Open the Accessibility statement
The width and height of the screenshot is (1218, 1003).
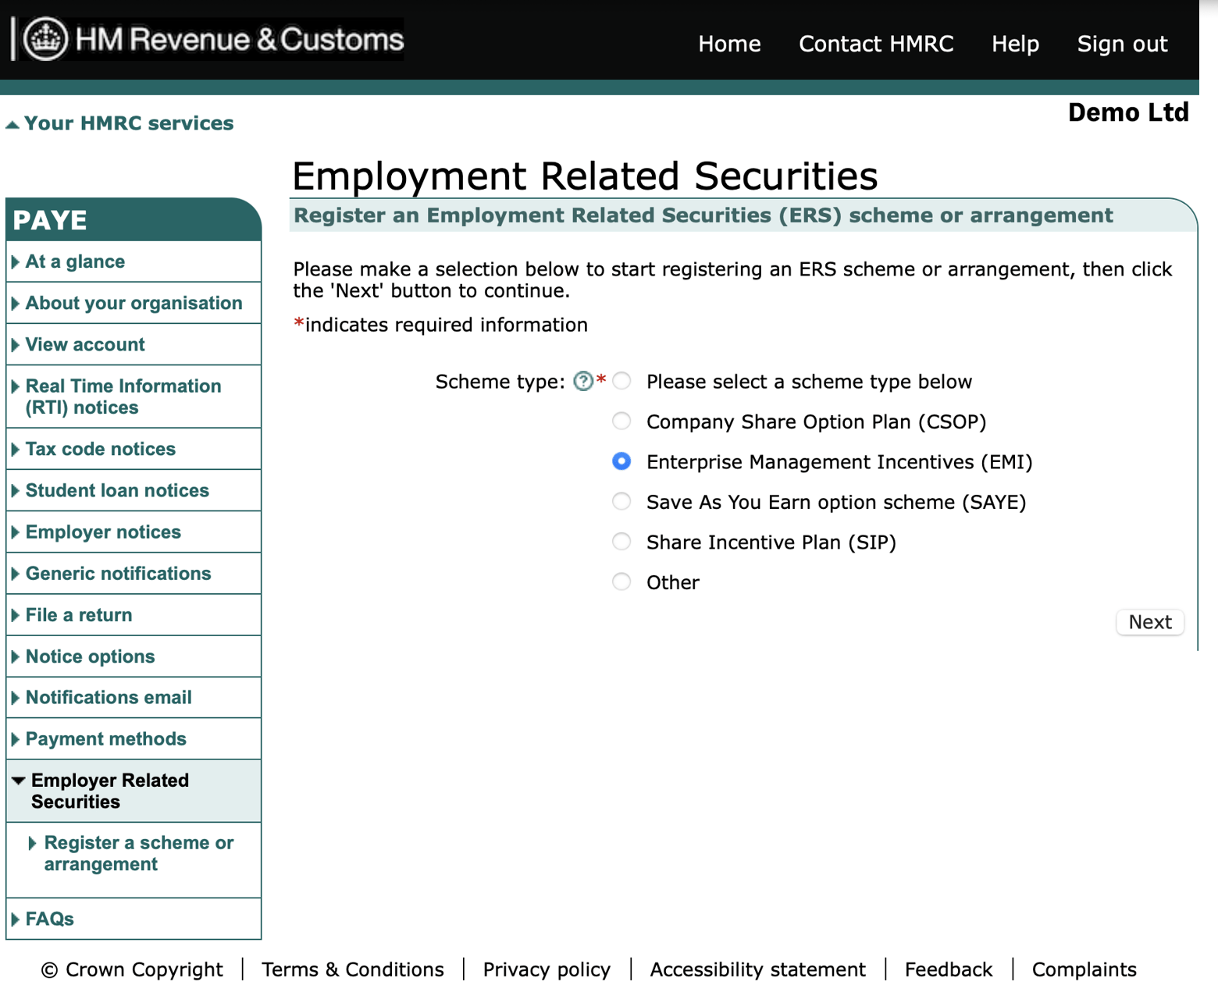click(x=757, y=969)
